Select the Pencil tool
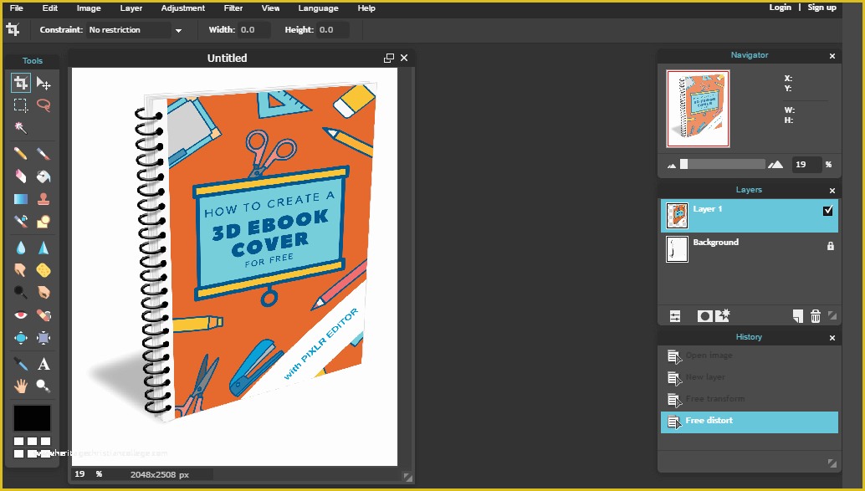This screenshot has height=491, width=865. [x=20, y=153]
